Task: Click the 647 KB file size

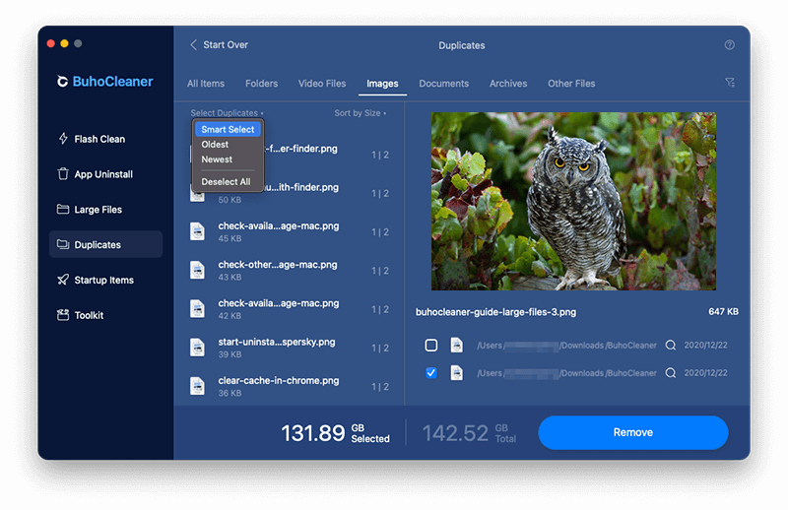Action: [723, 311]
